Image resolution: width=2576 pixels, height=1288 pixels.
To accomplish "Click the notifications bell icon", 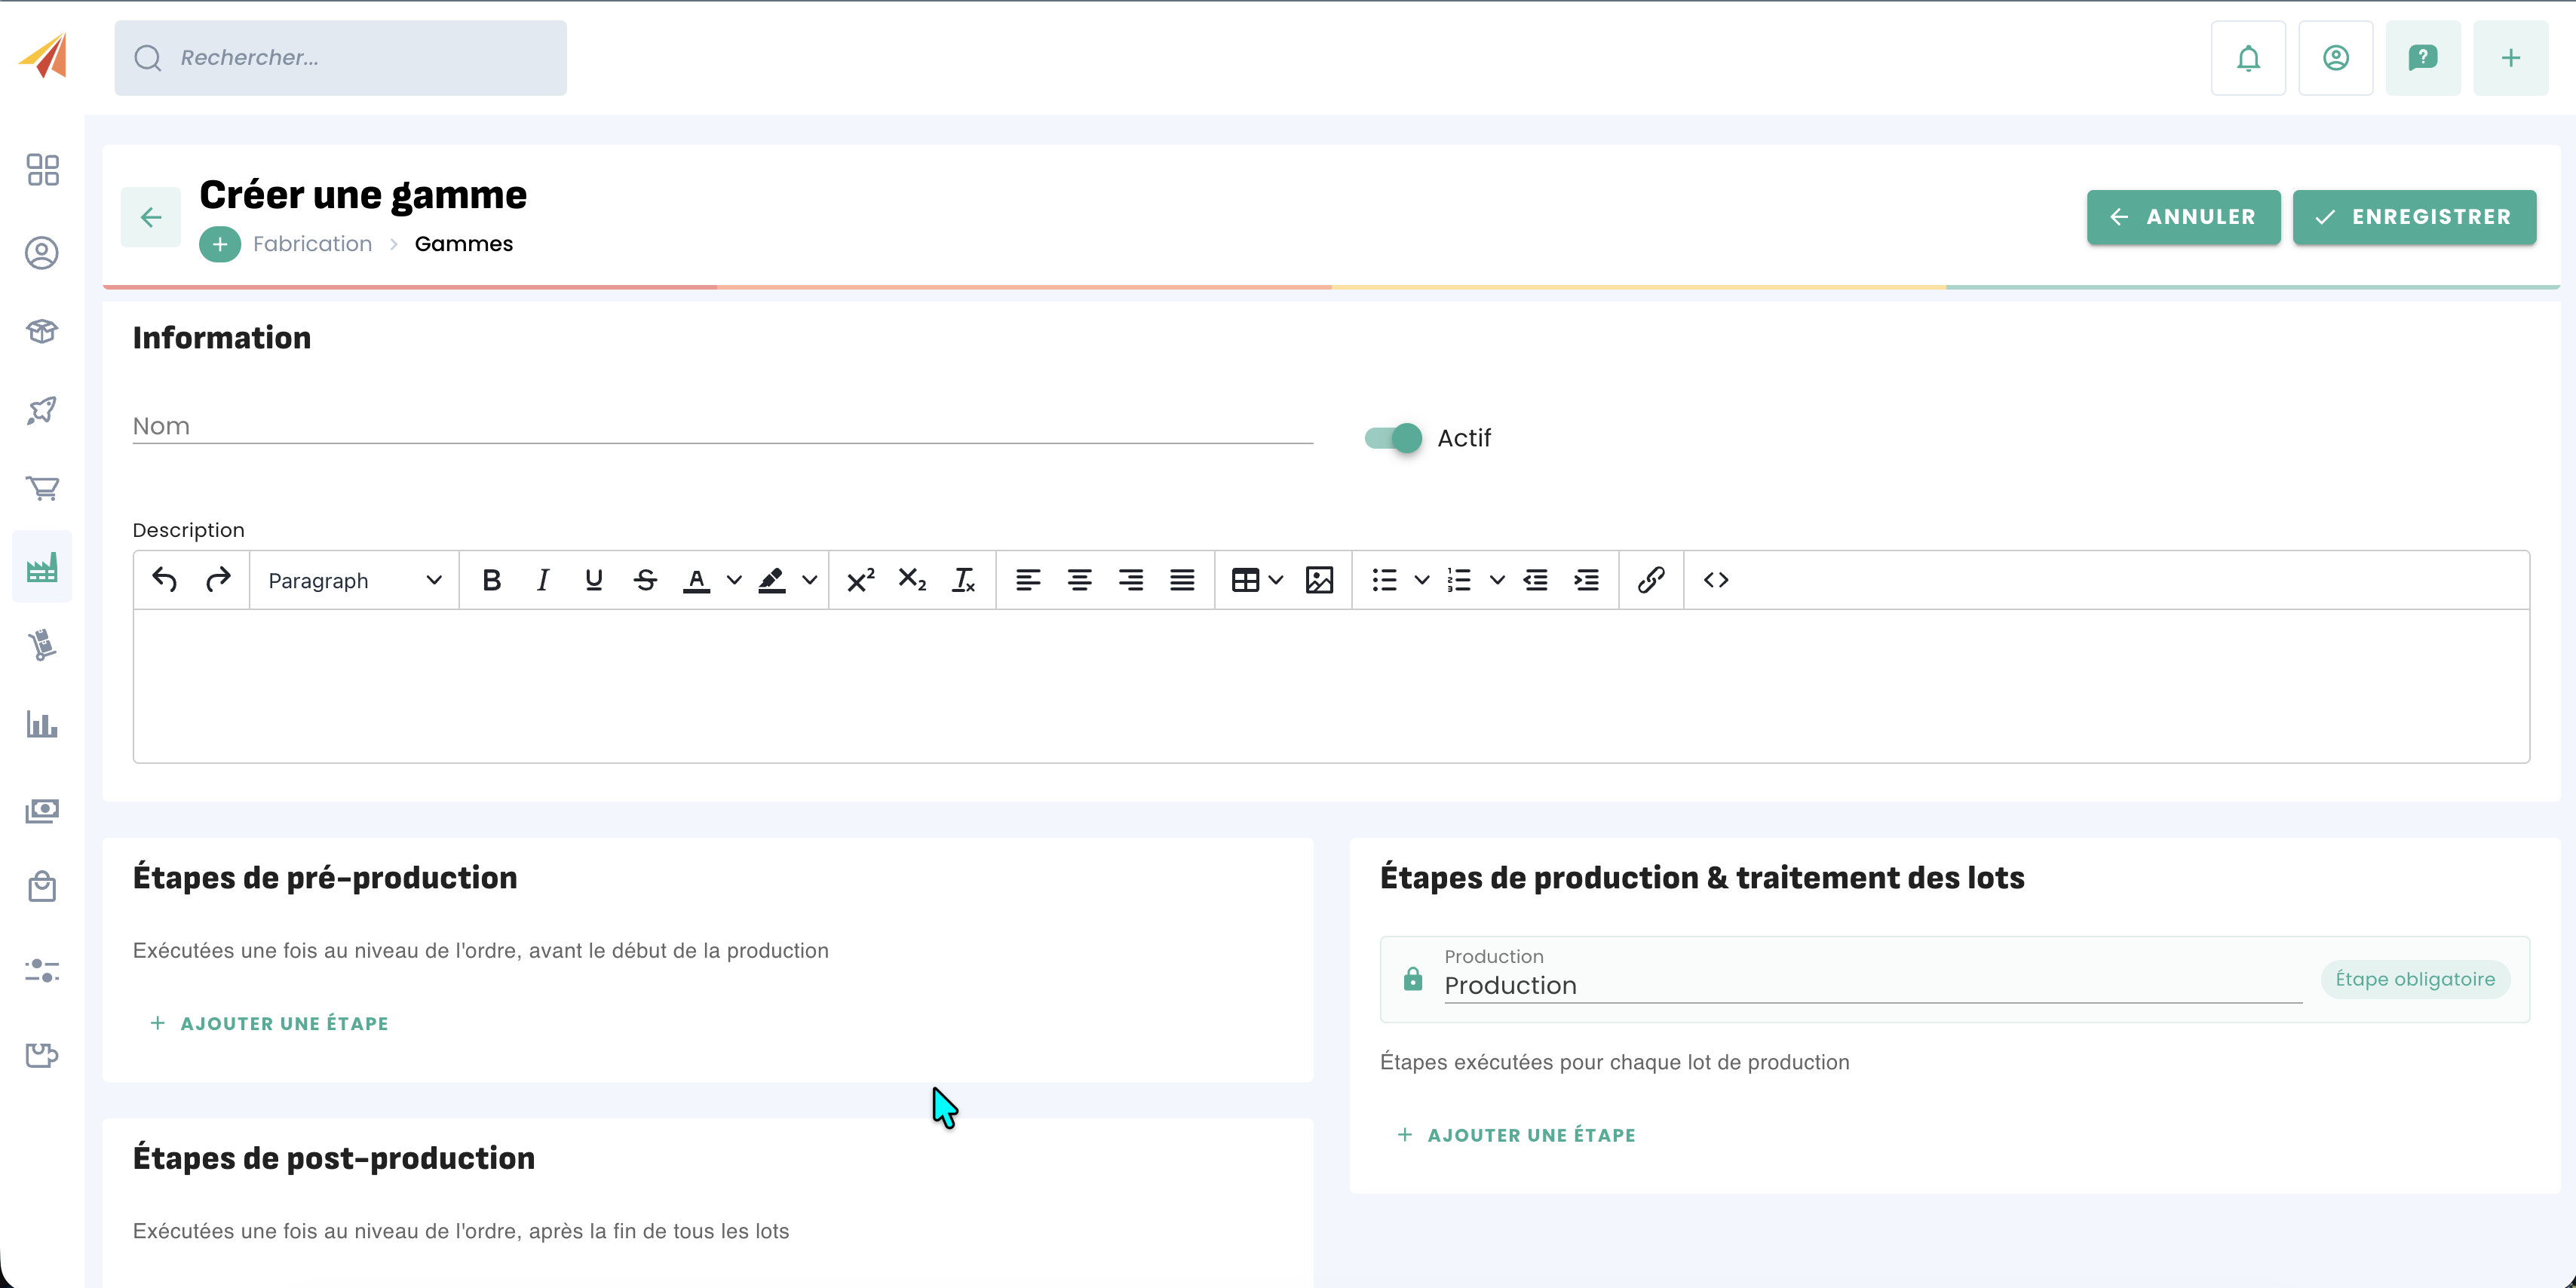I will [x=2248, y=58].
